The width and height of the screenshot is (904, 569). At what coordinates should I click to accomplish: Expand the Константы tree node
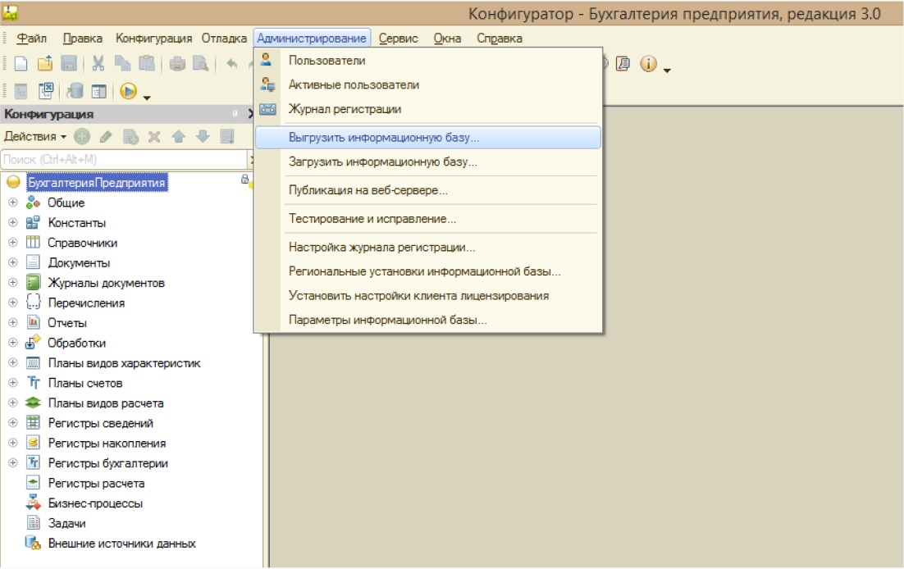pos(12,222)
